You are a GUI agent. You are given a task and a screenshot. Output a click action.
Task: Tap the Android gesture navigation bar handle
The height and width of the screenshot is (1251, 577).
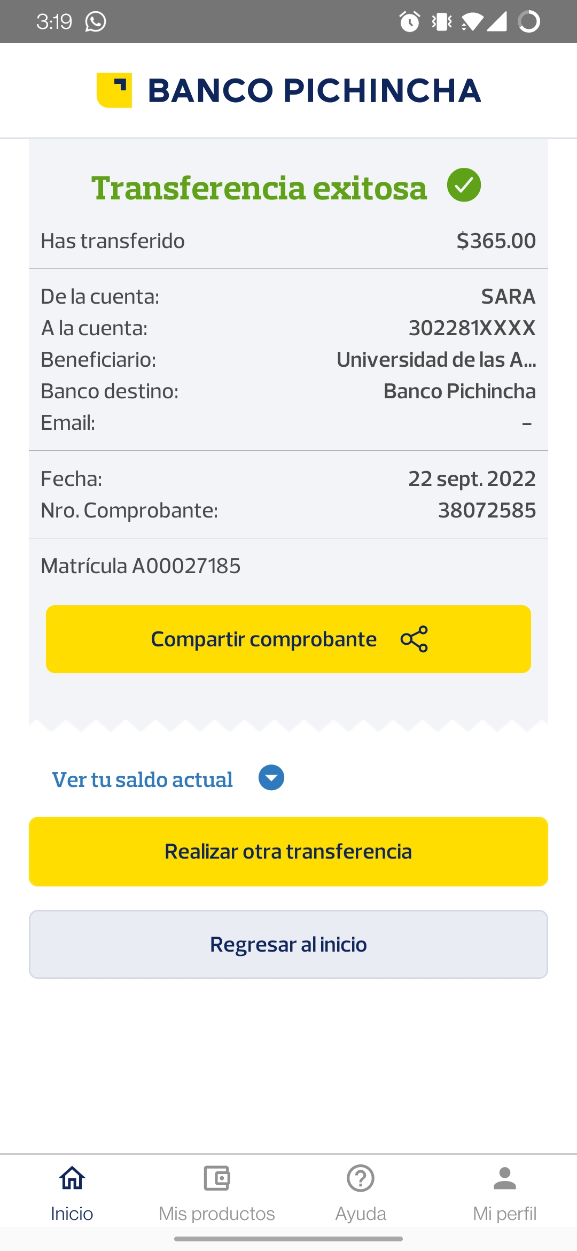click(288, 1239)
